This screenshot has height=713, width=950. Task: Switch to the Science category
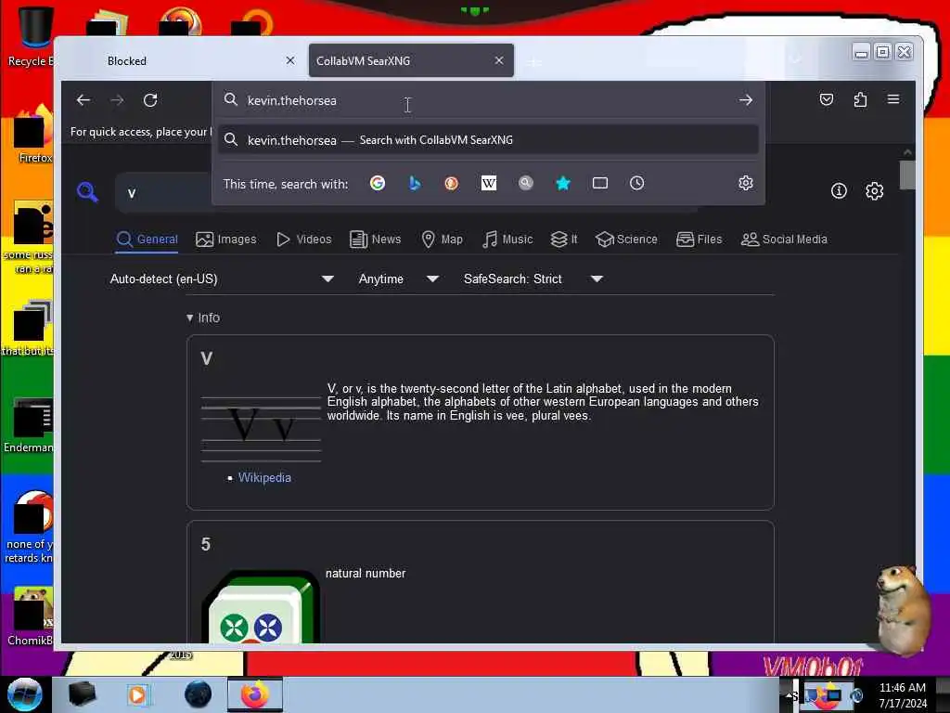tap(626, 240)
